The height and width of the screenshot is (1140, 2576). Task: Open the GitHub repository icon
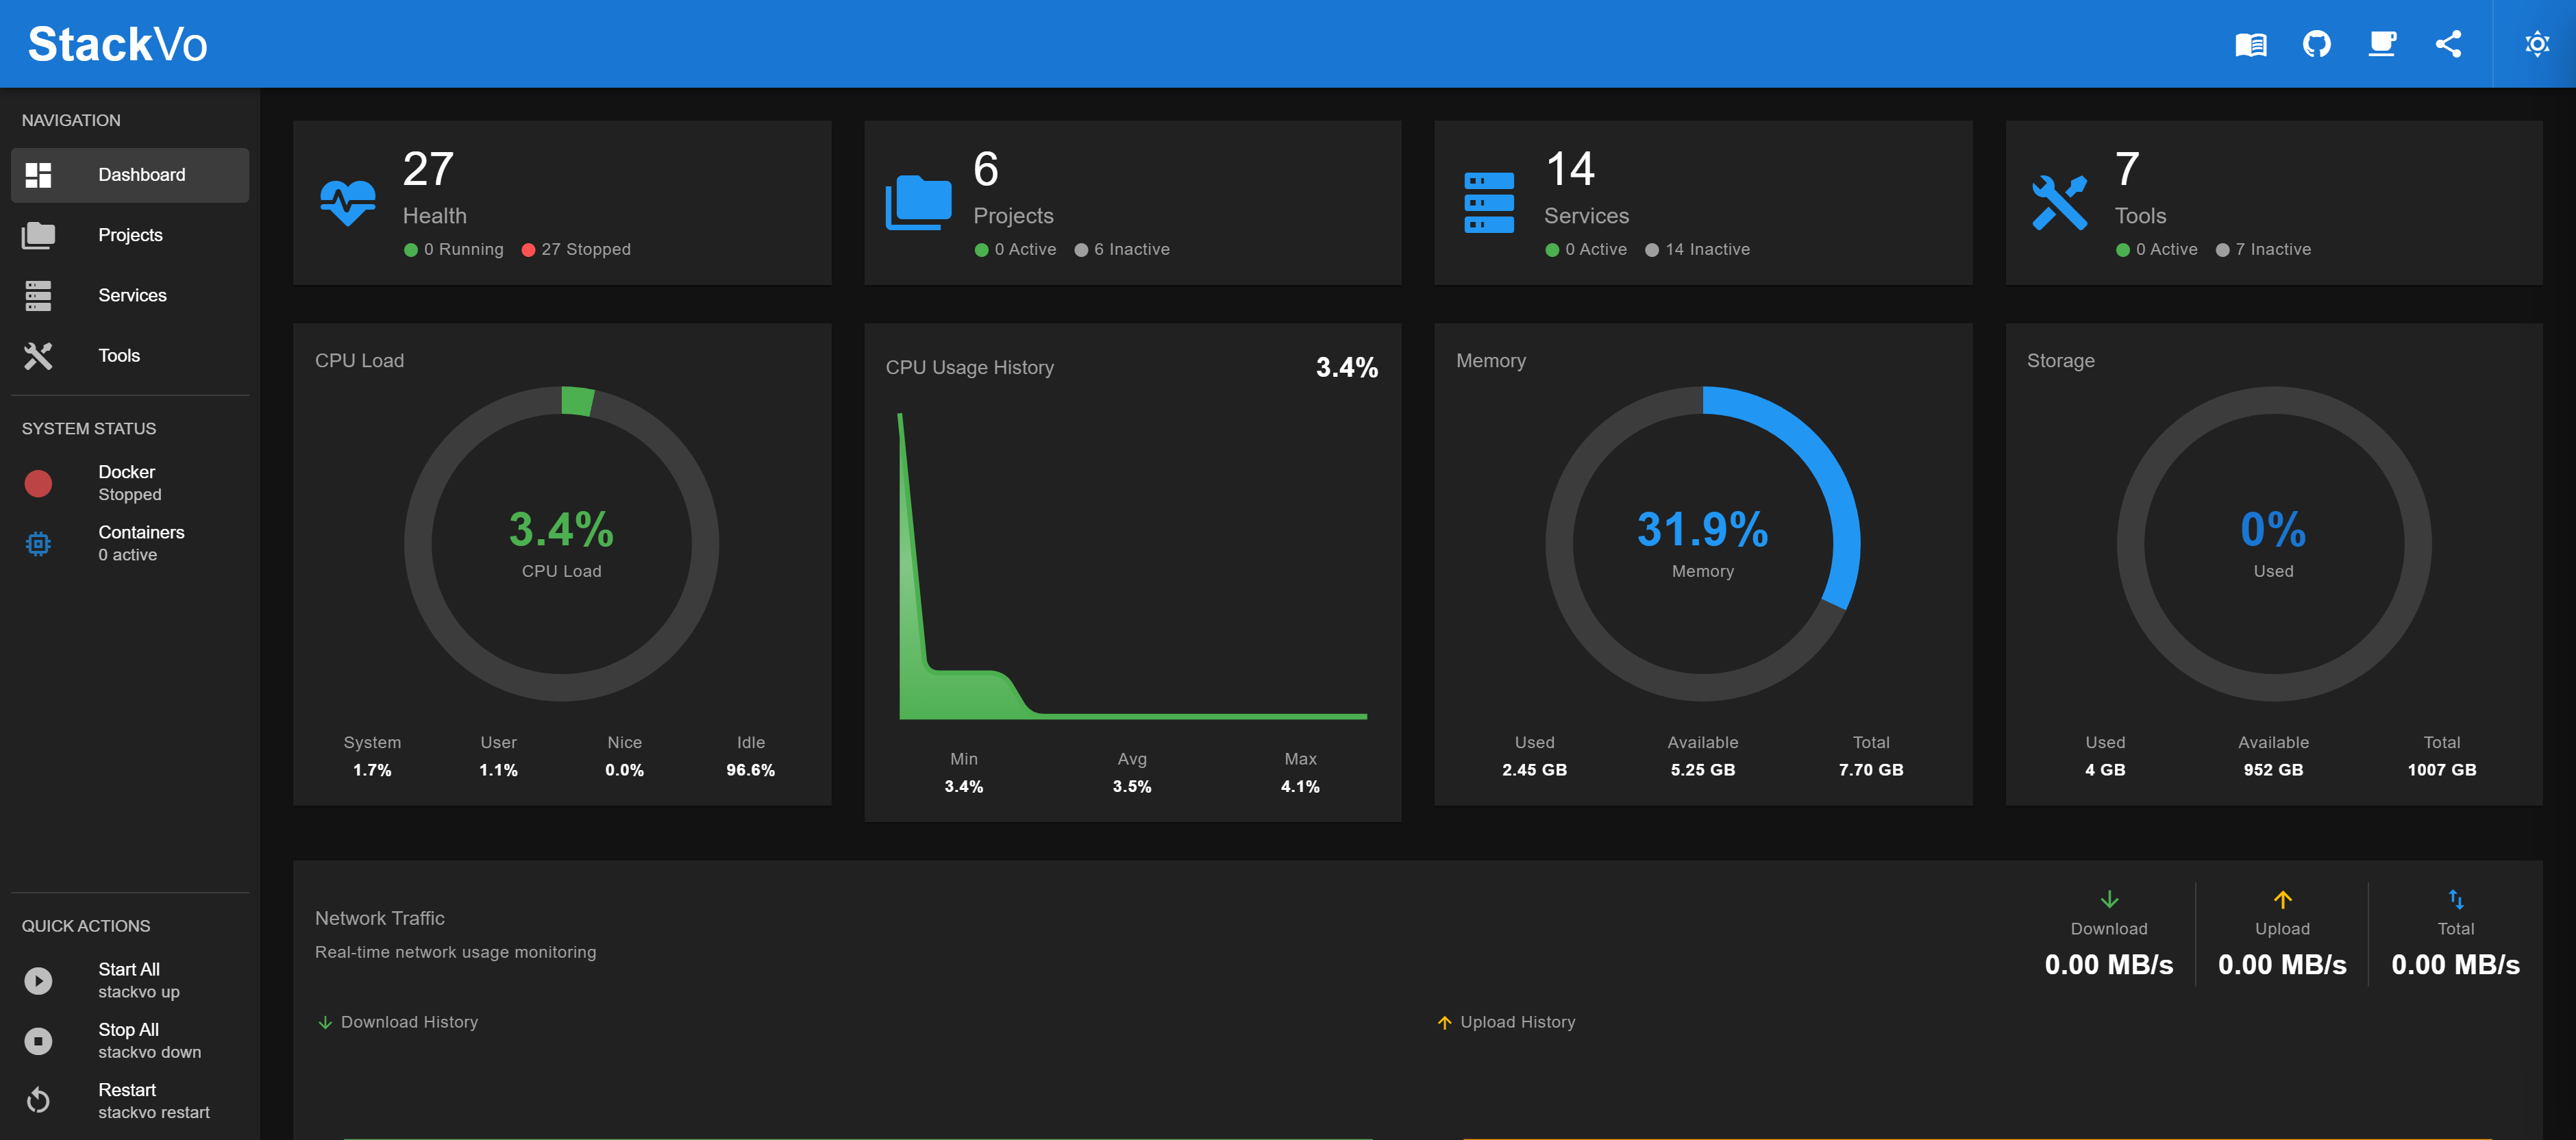[x=2317, y=43]
